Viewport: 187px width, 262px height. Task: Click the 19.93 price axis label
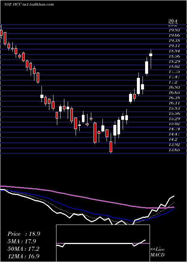[174, 30]
